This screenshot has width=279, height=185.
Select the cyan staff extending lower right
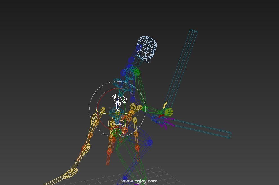click(203, 128)
